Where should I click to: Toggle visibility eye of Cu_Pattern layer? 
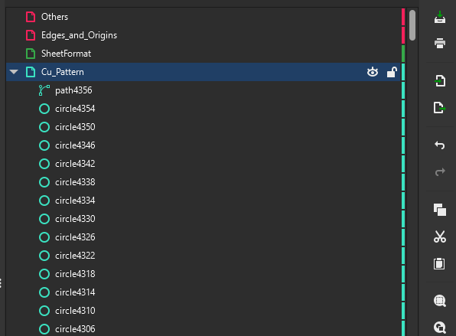tap(373, 72)
